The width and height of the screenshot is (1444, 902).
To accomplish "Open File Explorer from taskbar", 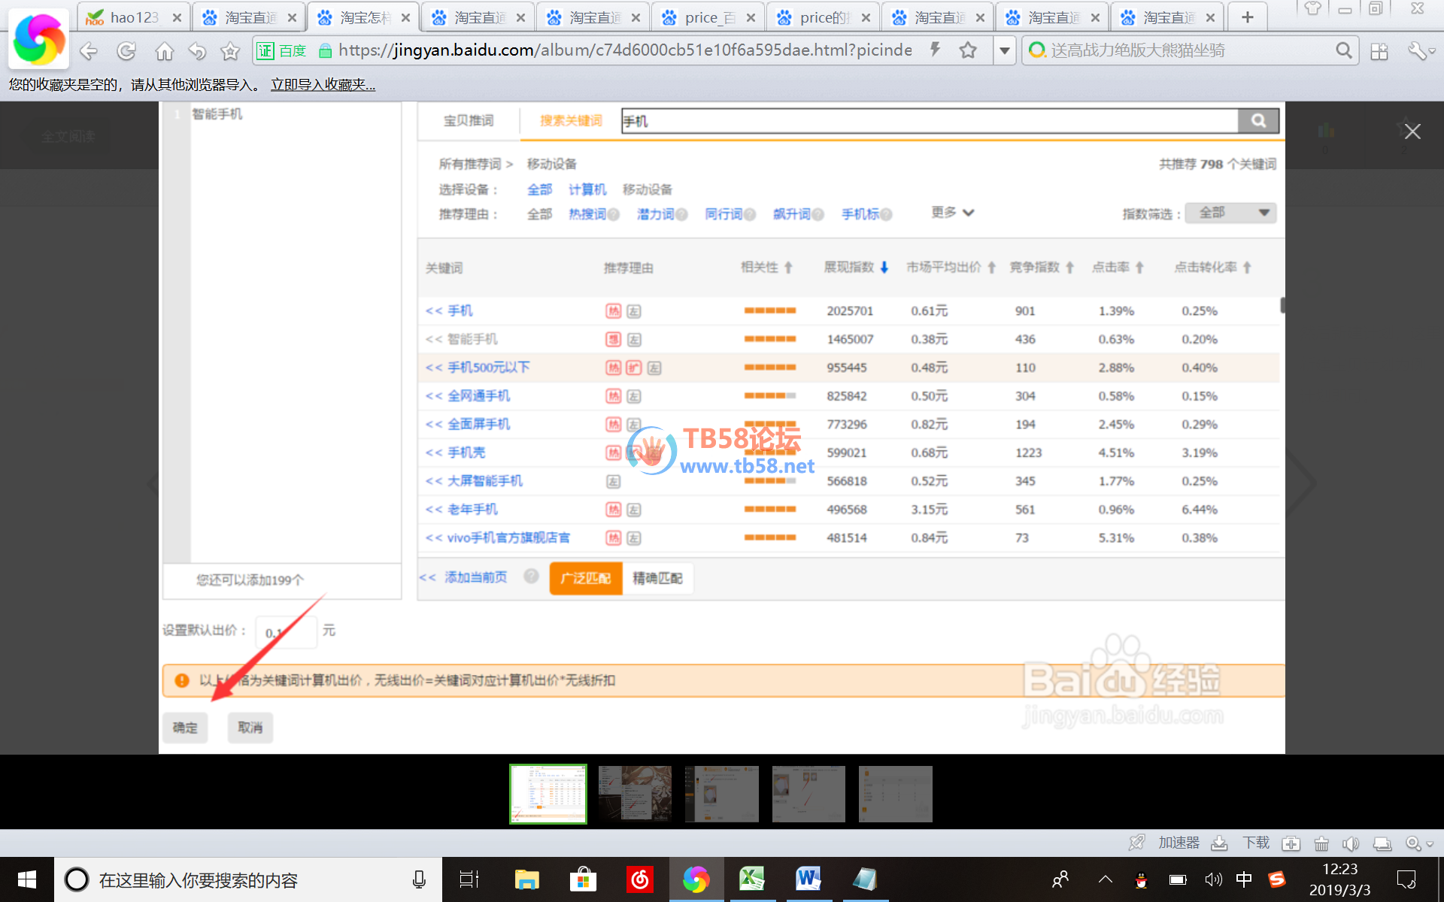I will pos(526,879).
